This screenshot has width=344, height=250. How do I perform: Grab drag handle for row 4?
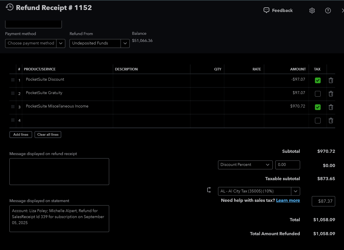tap(13, 120)
